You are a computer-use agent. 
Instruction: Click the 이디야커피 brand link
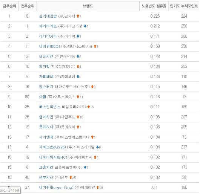pos(48,36)
